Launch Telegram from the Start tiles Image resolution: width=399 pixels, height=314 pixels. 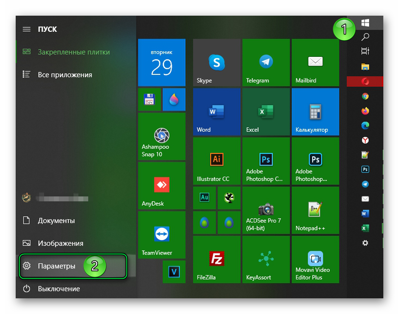point(266,63)
